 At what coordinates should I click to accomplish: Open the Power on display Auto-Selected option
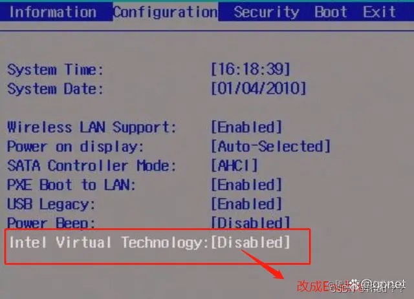pos(270,147)
